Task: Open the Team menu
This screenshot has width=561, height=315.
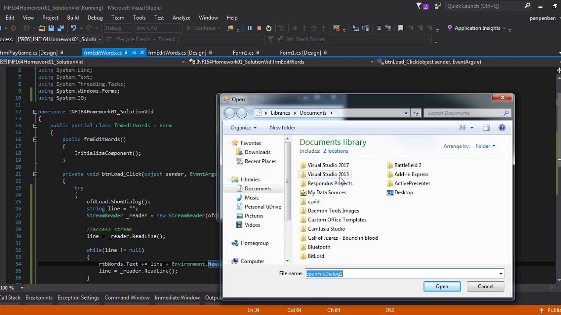Action: click(x=118, y=17)
